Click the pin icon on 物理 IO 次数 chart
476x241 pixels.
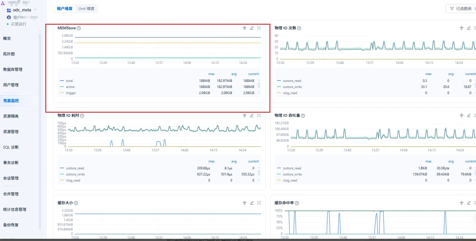(x=462, y=28)
